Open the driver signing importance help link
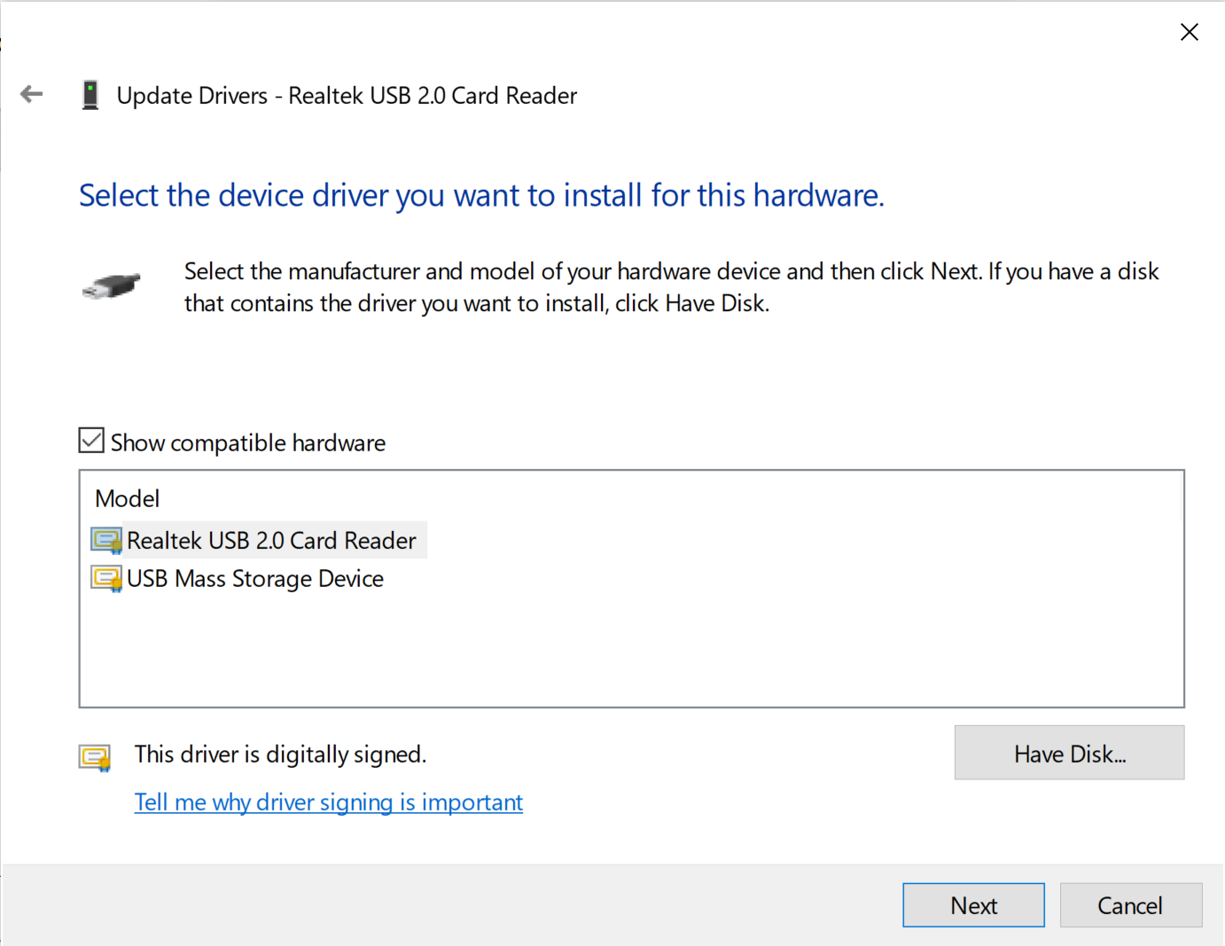Screen dimensions: 1225x946 point(328,801)
